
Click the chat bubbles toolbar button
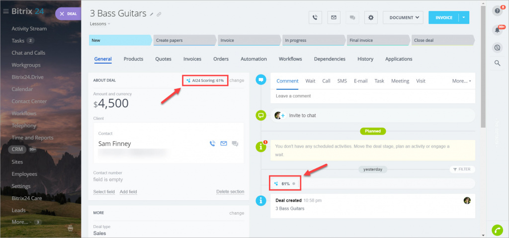pos(352,17)
